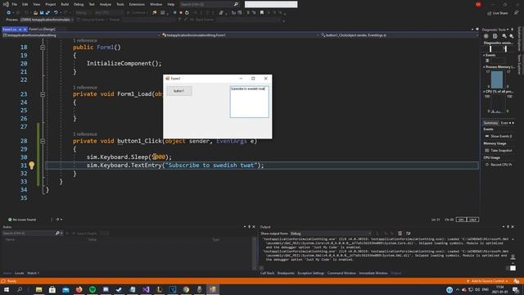Click the No issues found status indicator
Screen dimensions: 524x295
pos(22,220)
